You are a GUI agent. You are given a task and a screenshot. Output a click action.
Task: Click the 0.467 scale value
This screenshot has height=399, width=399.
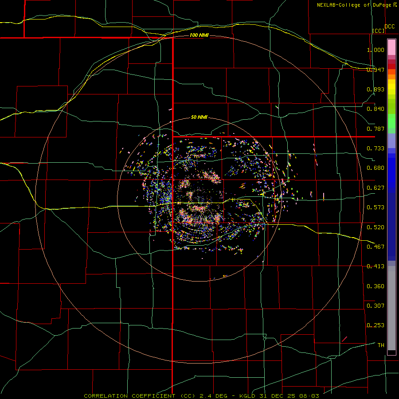376,247
